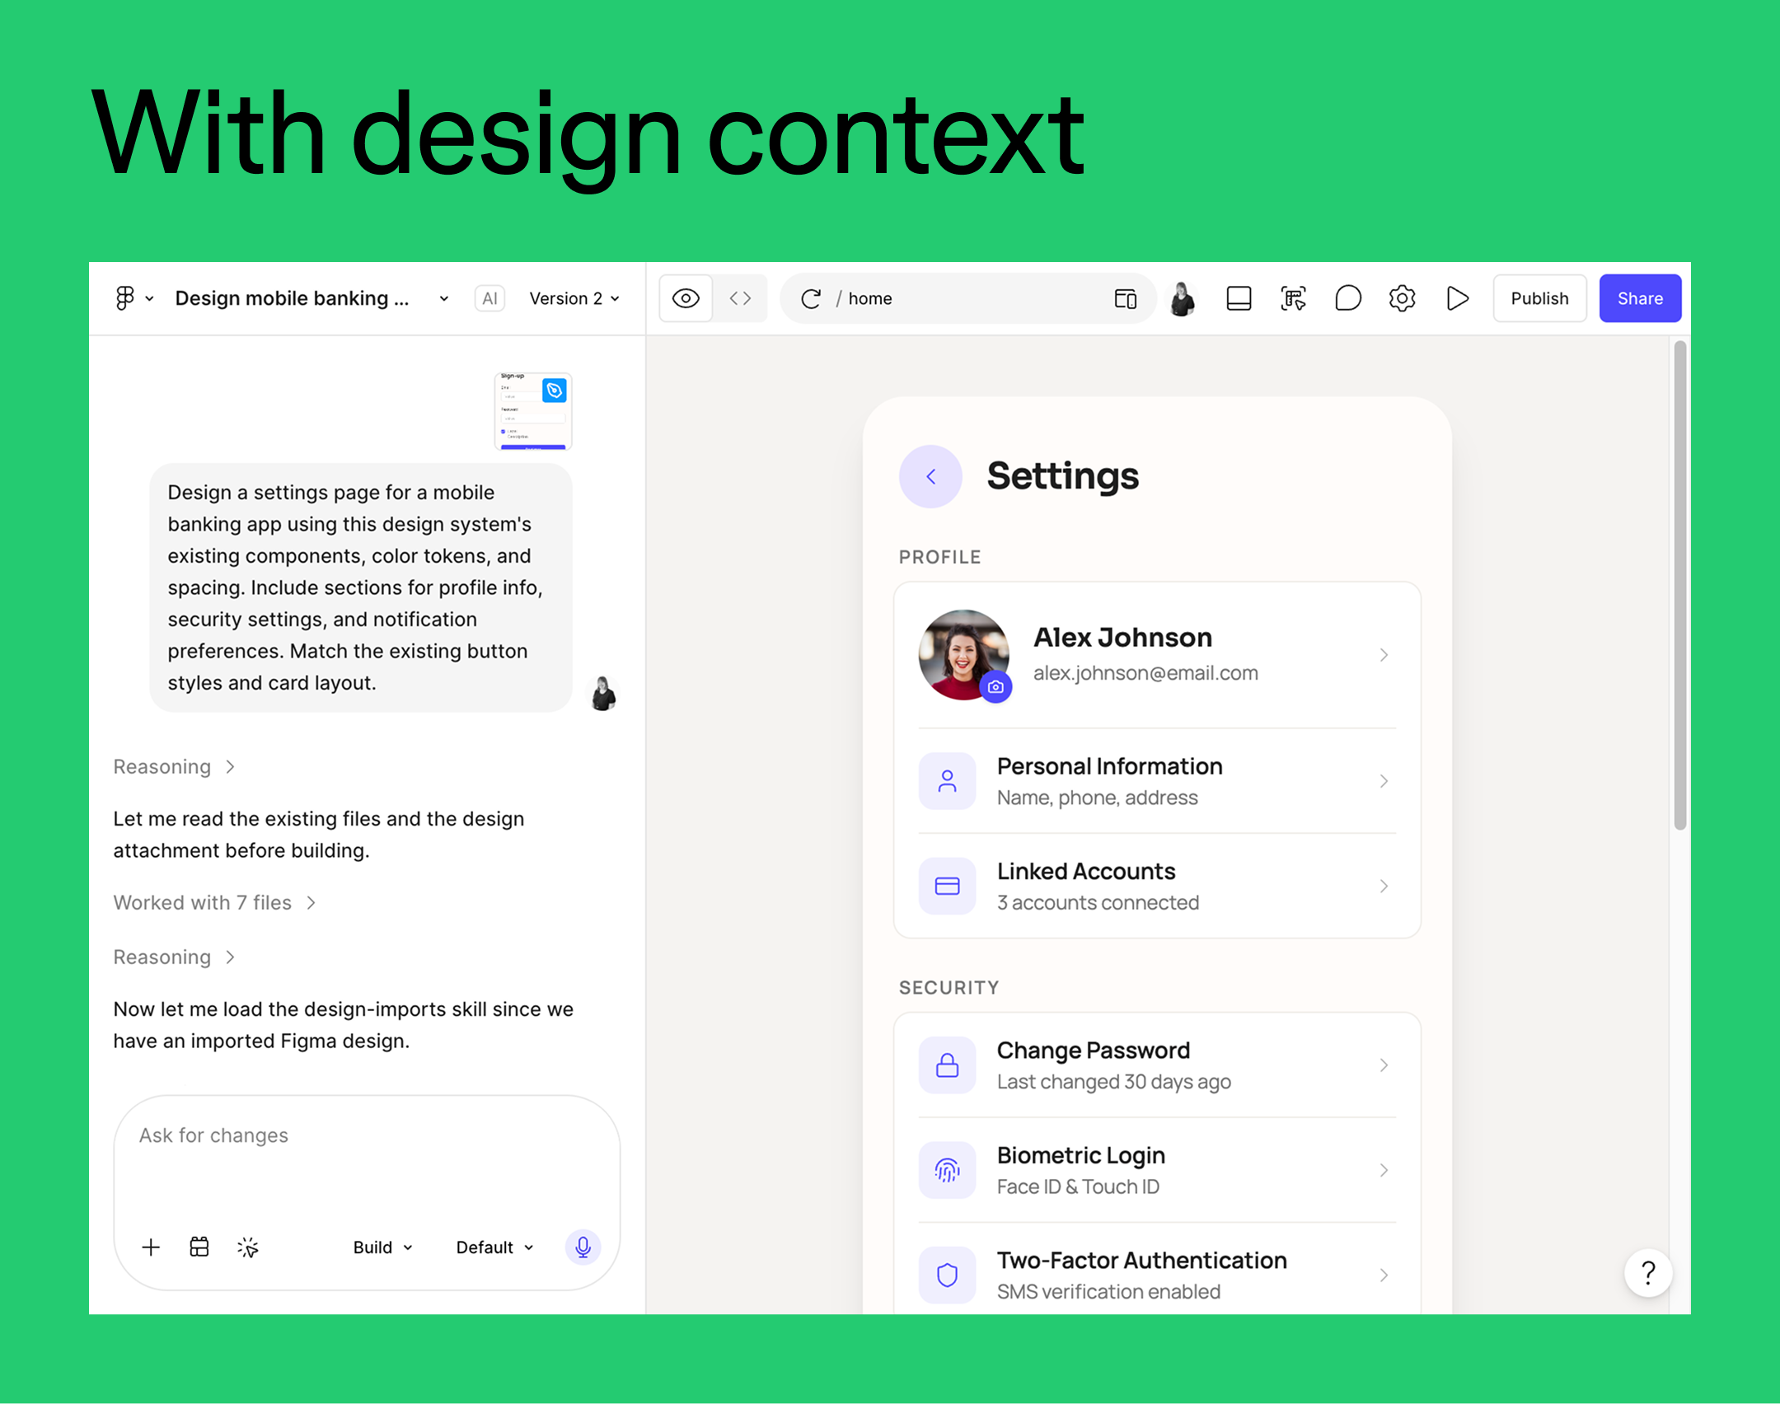This screenshot has width=1780, height=1404.
Task: Click the 'Design mobile banking ...' title
Action: [292, 298]
